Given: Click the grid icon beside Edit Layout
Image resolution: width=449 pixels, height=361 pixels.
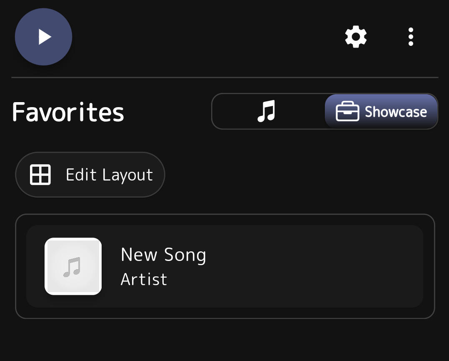Looking at the screenshot, I should [40, 174].
